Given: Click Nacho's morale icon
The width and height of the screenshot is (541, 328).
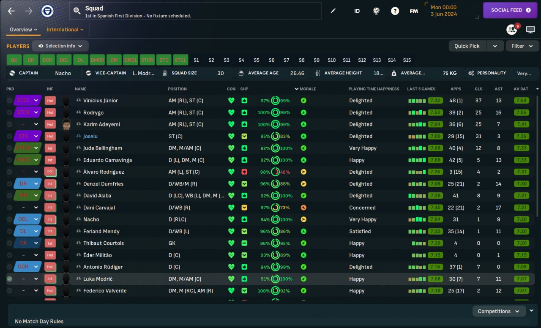Looking at the screenshot, I should pos(303,219).
